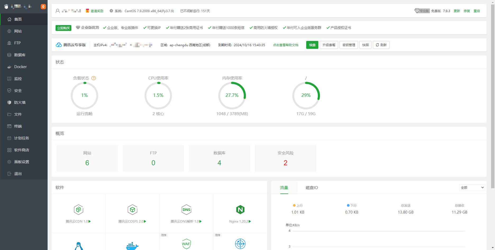Click the 内存使用率 27.7% gauge
Screen dimensions: 495x250
[x=232, y=96]
